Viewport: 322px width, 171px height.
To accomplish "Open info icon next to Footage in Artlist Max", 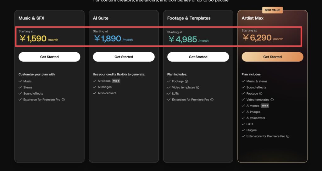I will (261, 93).
